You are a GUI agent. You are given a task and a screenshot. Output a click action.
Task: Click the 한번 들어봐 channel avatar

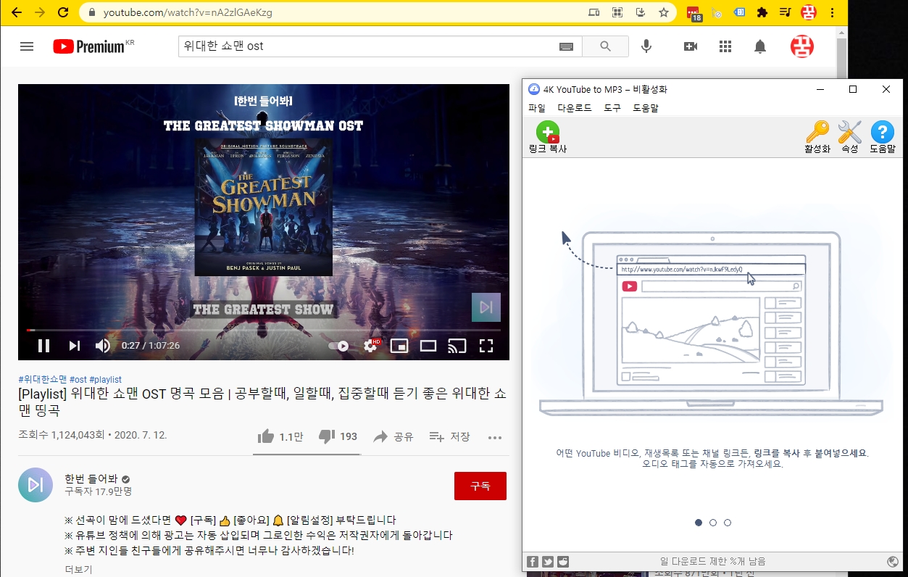coord(36,485)
